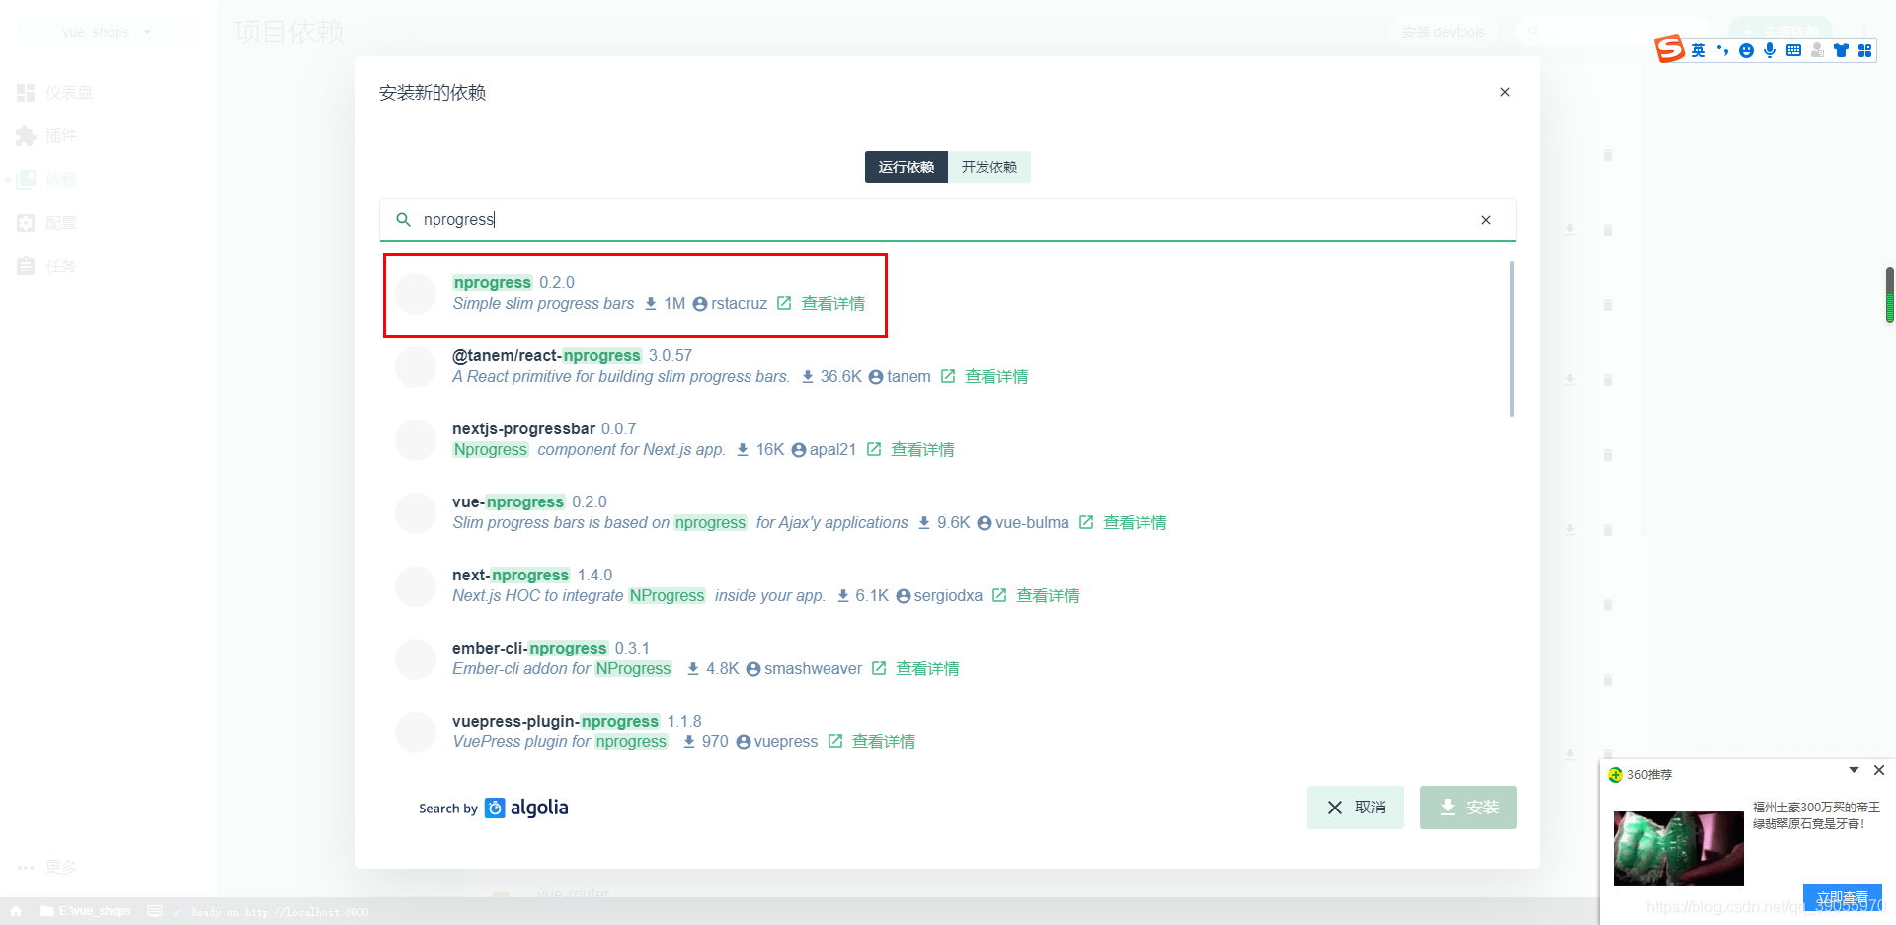Click the 取消 cancel button
The image size is (1896, 925).
point(1356,808)
